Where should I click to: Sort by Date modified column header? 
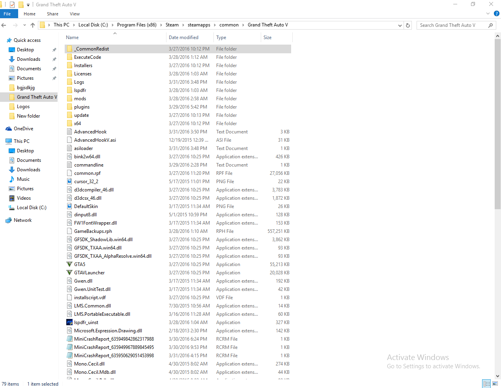tap(183, 37)
